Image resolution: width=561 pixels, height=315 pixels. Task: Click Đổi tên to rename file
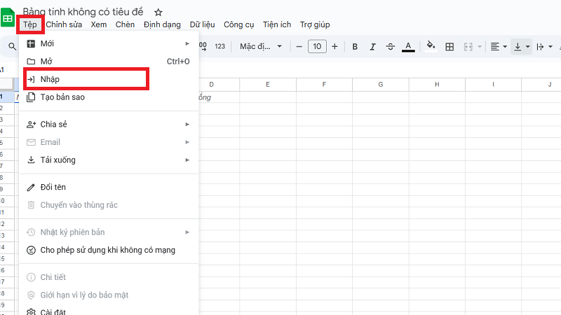(x=53, y=187)
